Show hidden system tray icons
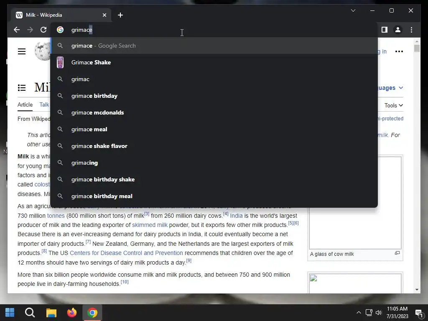 coord(359,313)
